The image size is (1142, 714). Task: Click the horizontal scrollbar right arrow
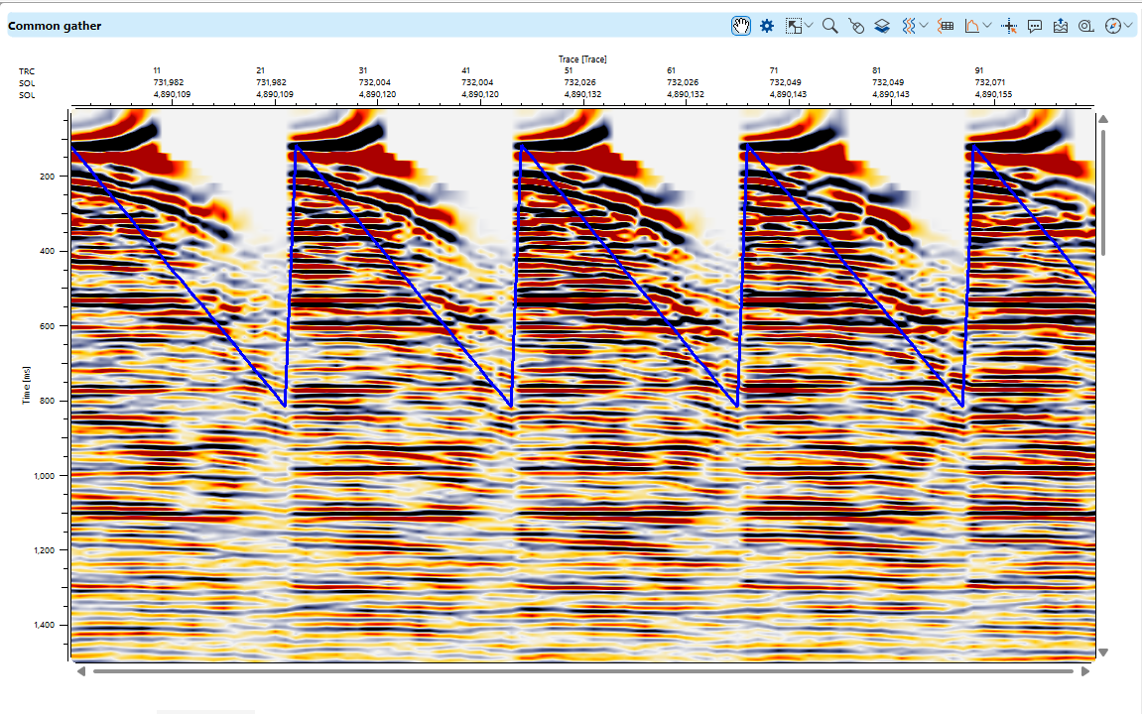click(1085, 671)
